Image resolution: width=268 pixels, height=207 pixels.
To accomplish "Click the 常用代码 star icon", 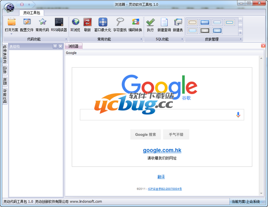I will tap(42, 22).
